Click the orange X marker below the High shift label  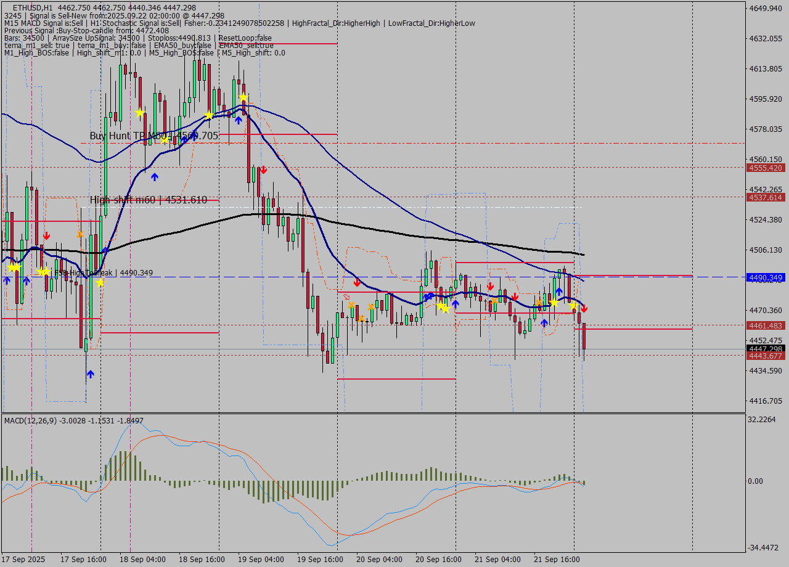pyautogui.click(x=80, y=234)
